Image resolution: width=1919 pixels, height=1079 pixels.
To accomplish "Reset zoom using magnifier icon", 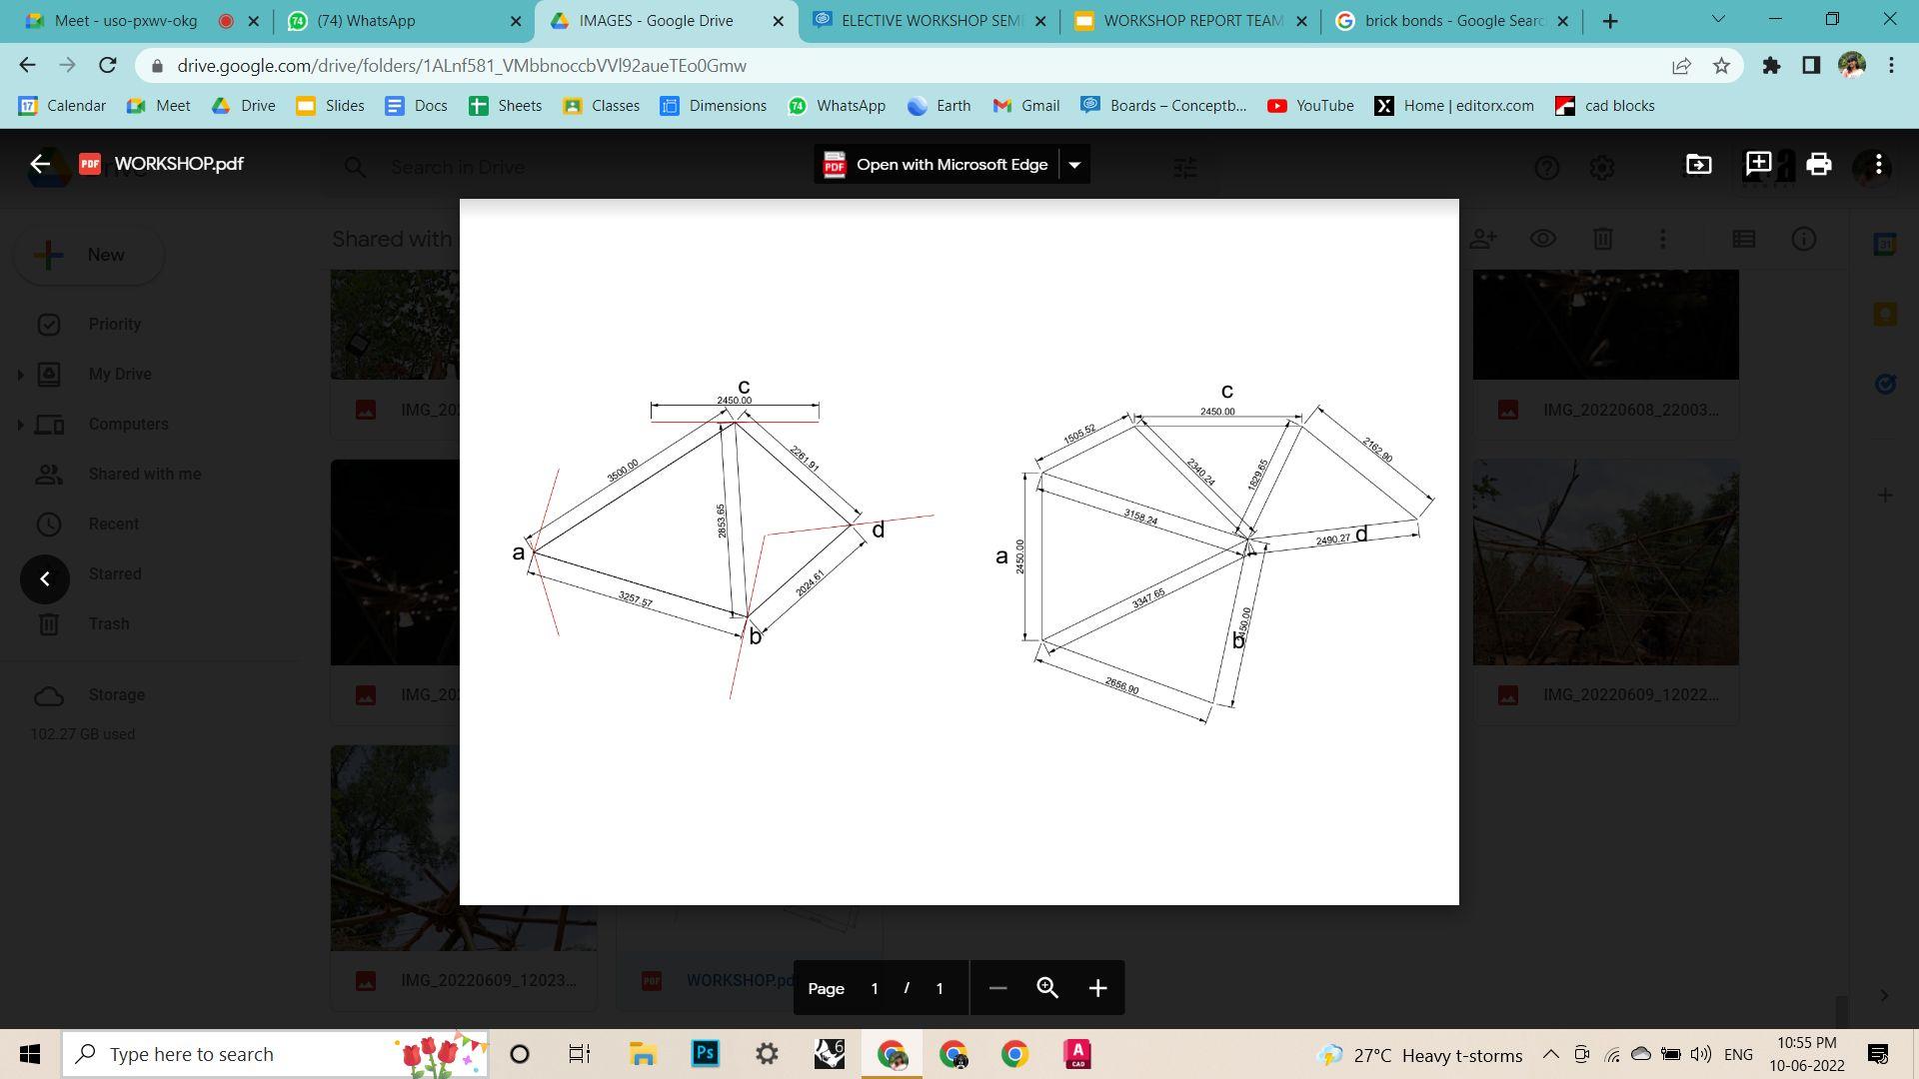I will pos(1046,988).
